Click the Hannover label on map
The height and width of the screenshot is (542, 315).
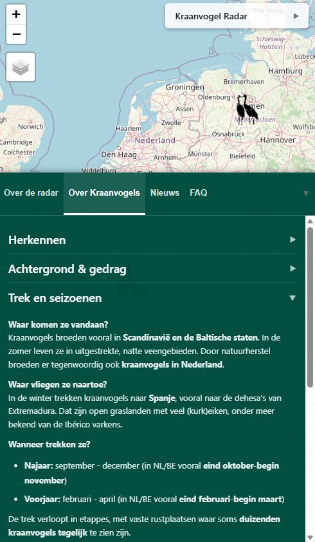[x=278, y=140]
